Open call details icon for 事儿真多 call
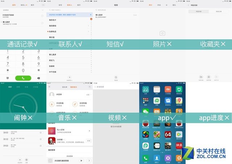 [x=42, y=23]
